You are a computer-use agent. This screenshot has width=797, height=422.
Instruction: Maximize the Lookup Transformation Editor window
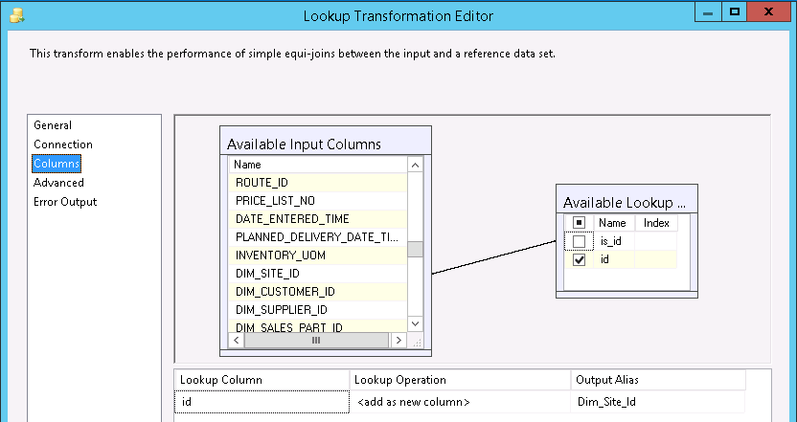735,12
